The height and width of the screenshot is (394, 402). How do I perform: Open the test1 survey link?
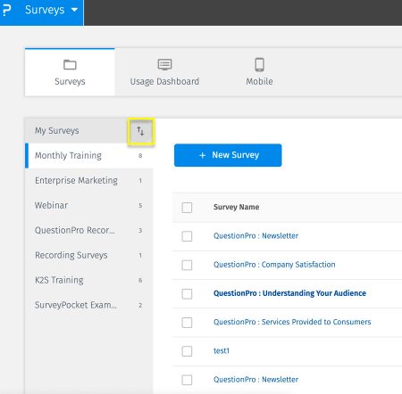(222, 350)
